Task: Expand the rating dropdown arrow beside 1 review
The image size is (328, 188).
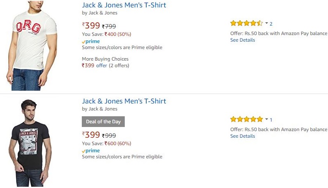Action: pos(266,120)
